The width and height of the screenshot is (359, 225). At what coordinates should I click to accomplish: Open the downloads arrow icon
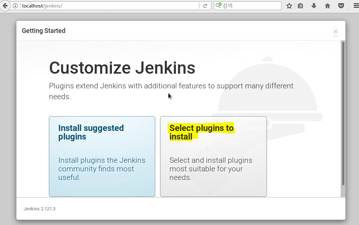(314, 6)
